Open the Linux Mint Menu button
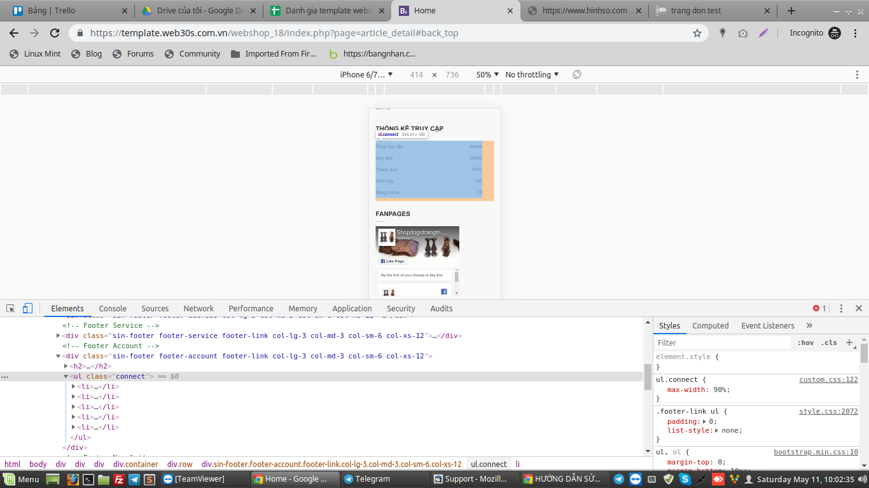The width and height of the screenshot is (869, 488). tap(22, 479)
